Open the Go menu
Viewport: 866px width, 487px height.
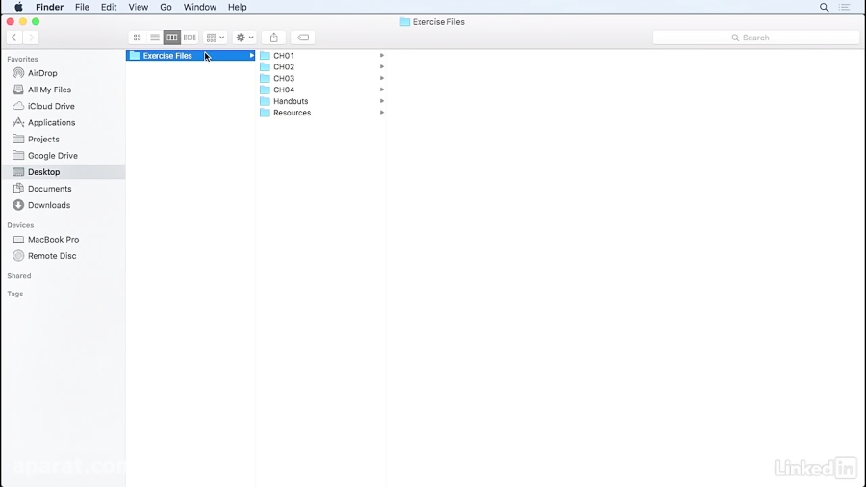pyautogui.click(x=166, y=7)
